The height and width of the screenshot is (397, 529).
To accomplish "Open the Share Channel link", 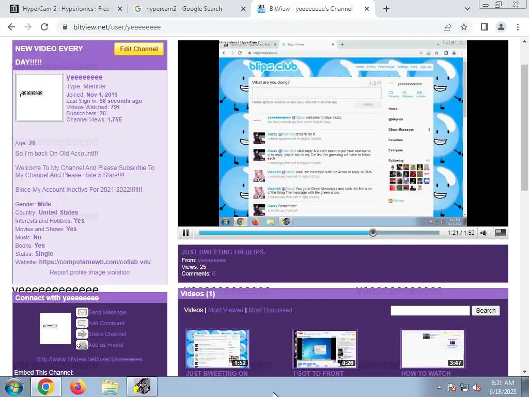I will 107,334.
